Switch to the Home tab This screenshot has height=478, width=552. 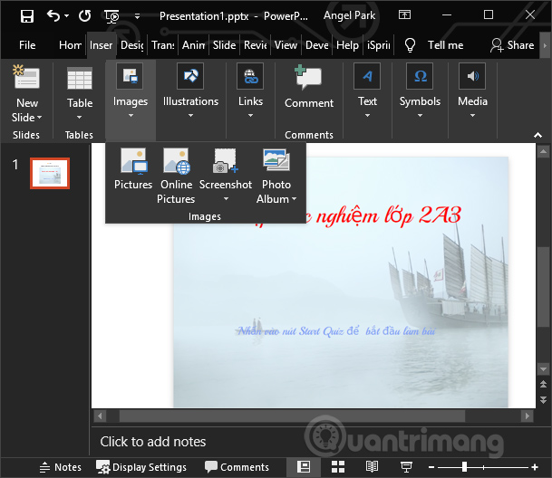coord(70,45)
